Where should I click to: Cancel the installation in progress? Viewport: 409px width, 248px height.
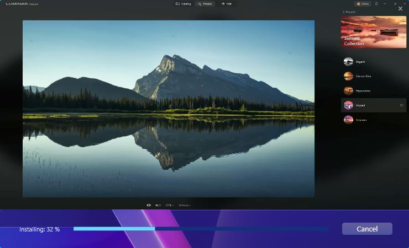(x=367, y=229)
